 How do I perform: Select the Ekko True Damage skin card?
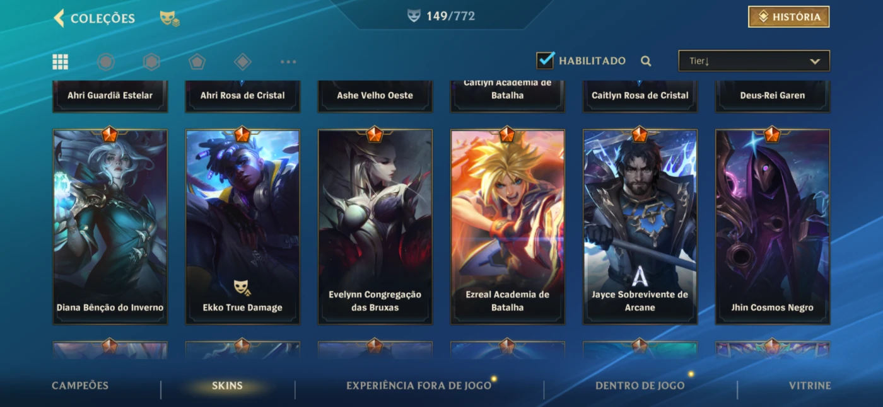click(242, 227)
